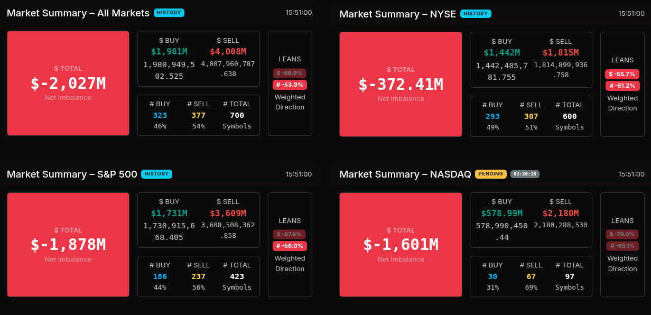651x315 pixels.
Task: Click the $-2,027M net imbalance tile
Action: (x=68, y=84)
